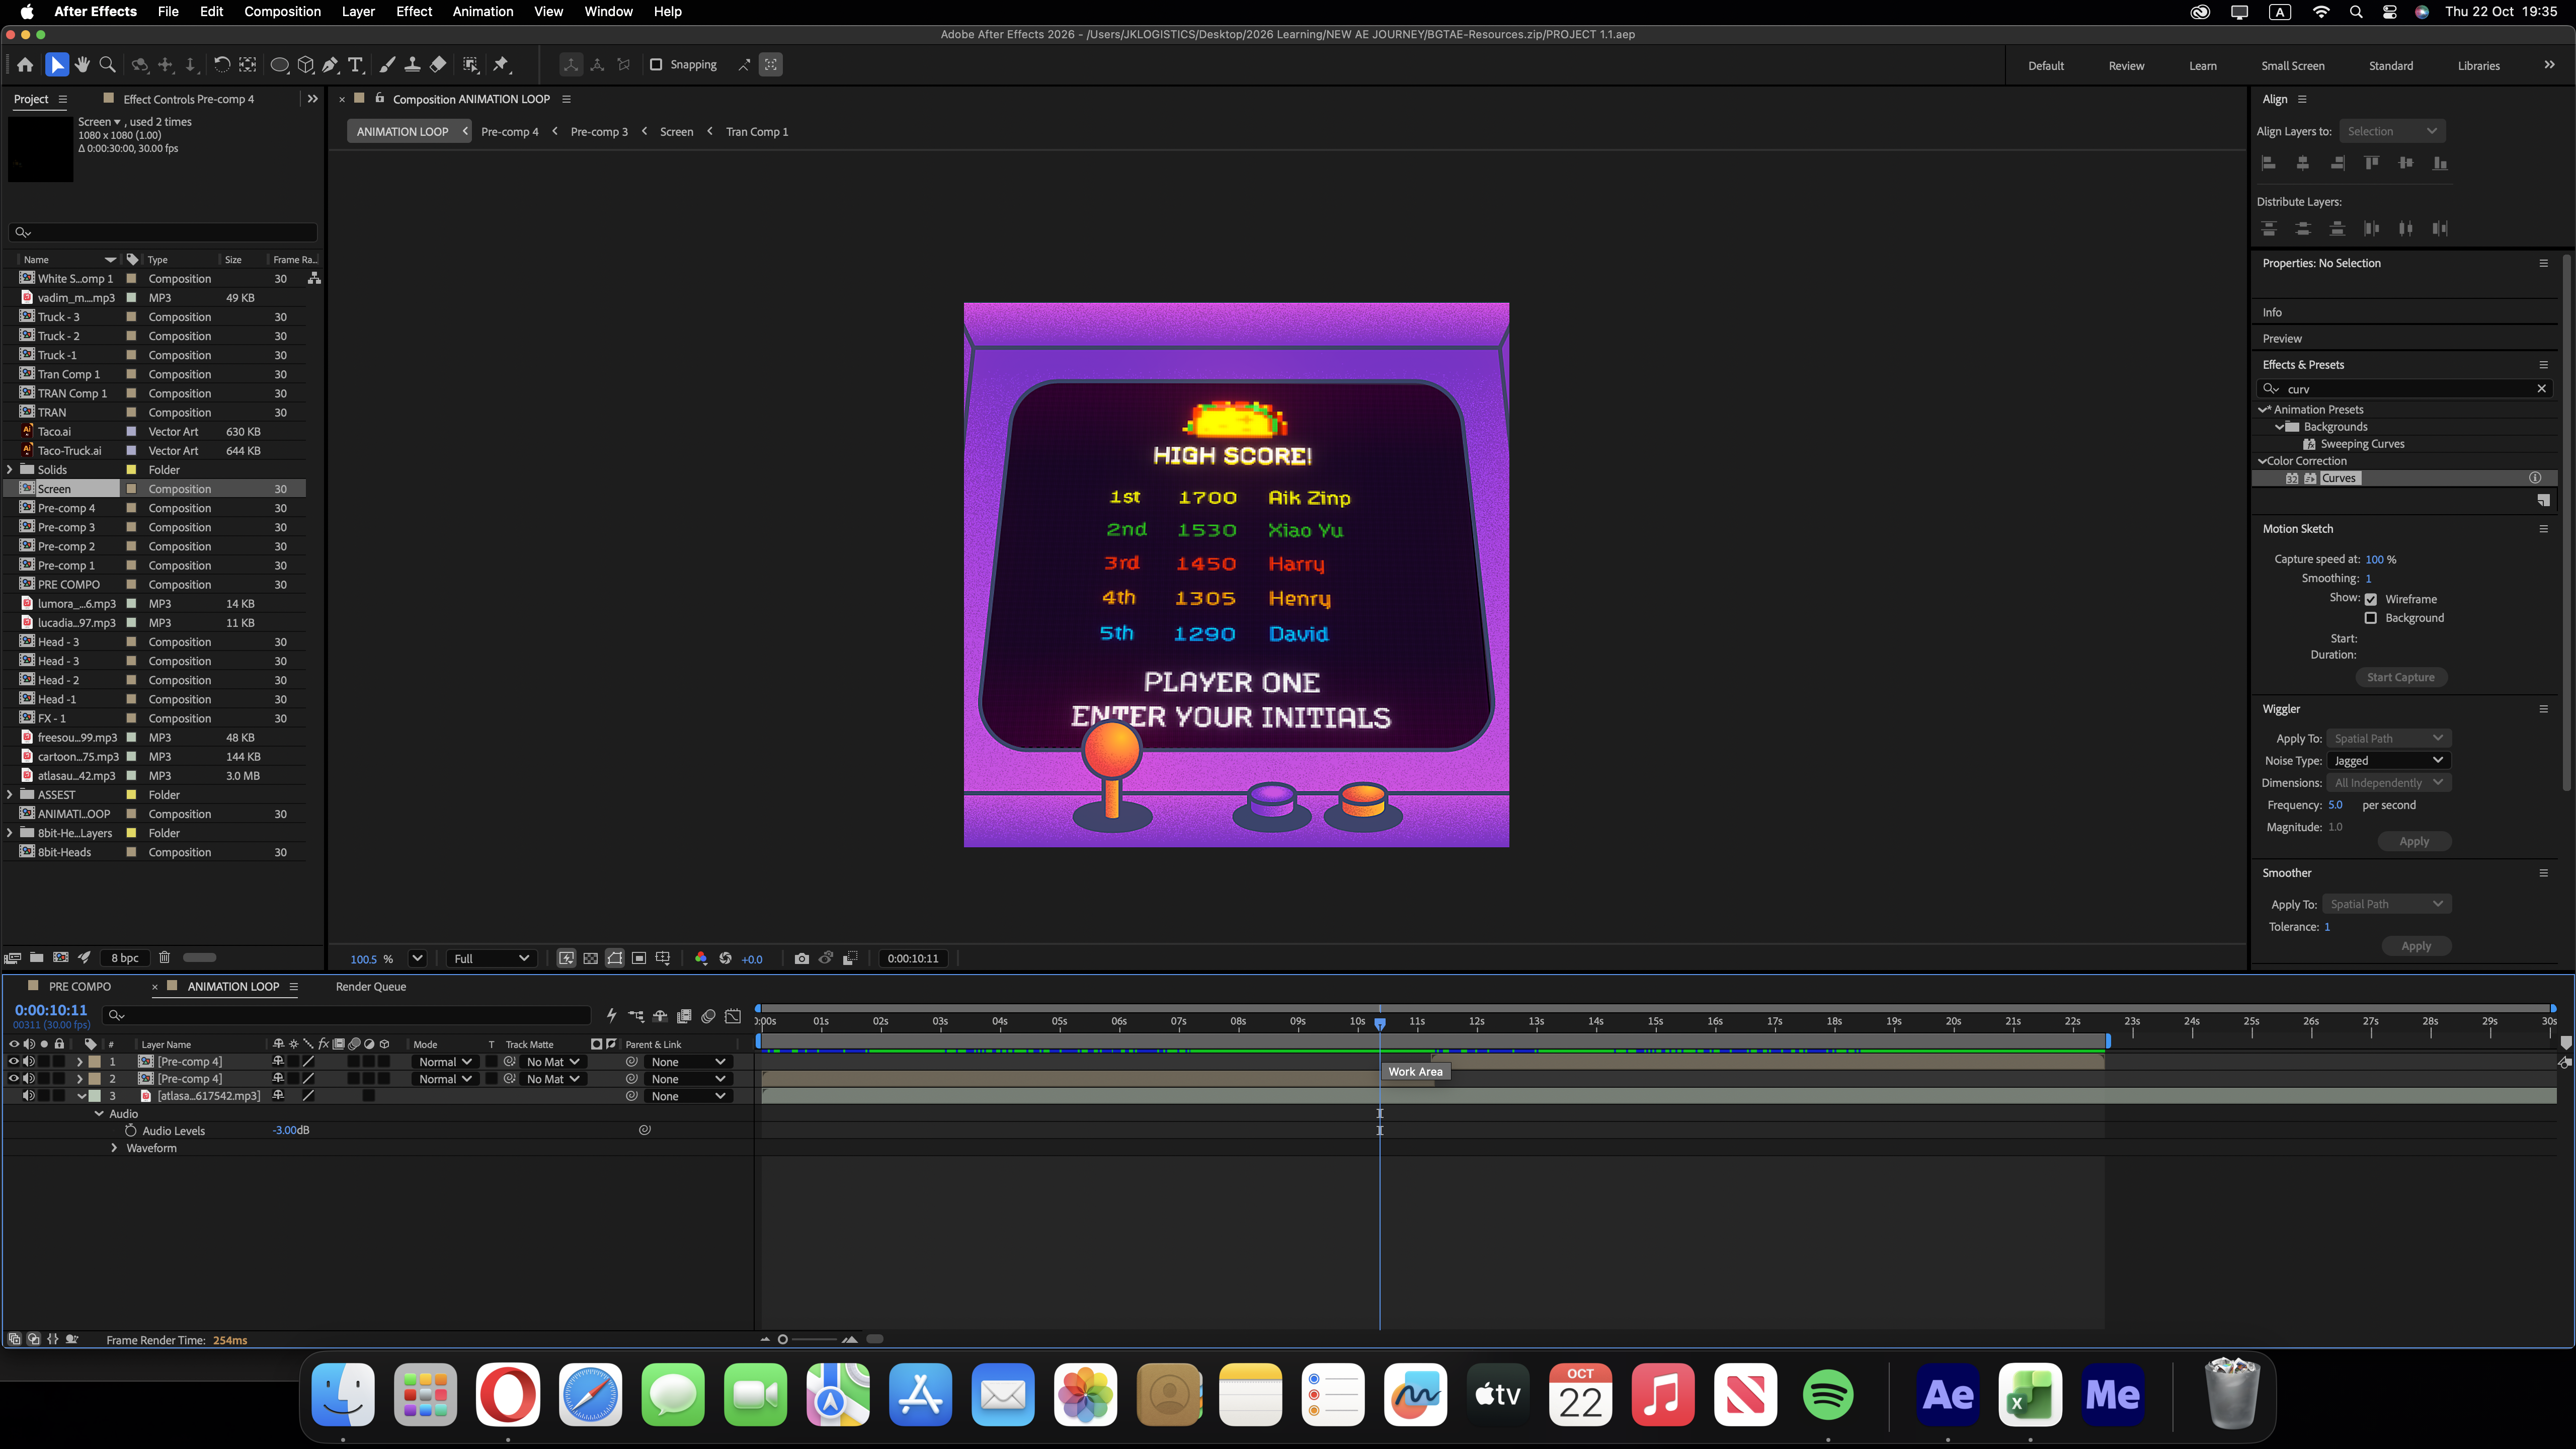Check the Background checkbox in Motion Sketch
This screenshot has height=1449, width=2576.
click(2371, 618)
